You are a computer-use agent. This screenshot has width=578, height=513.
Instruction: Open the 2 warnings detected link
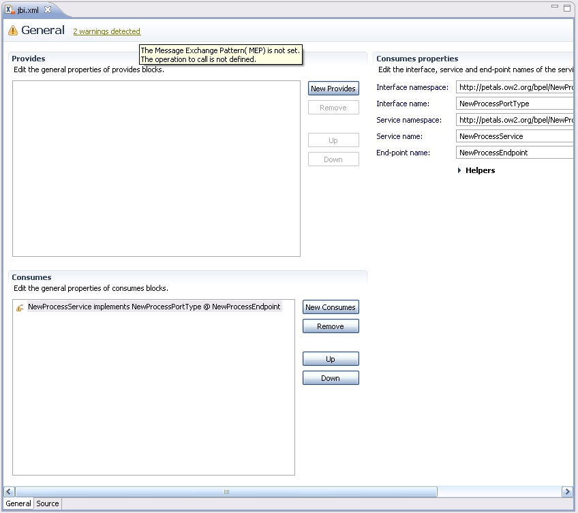(x=106, y=31)
